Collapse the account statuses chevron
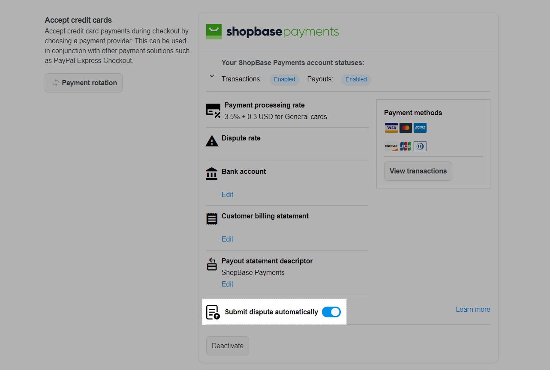This screenshot has height=370, width=550. point(212,76)
